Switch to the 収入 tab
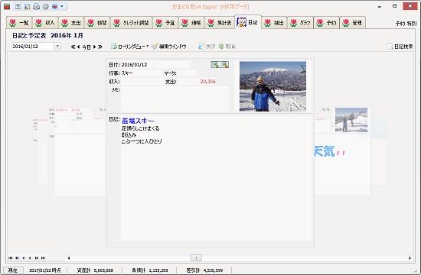The height and width of the screenshot is (275, 421). click(x=45, y=23)
